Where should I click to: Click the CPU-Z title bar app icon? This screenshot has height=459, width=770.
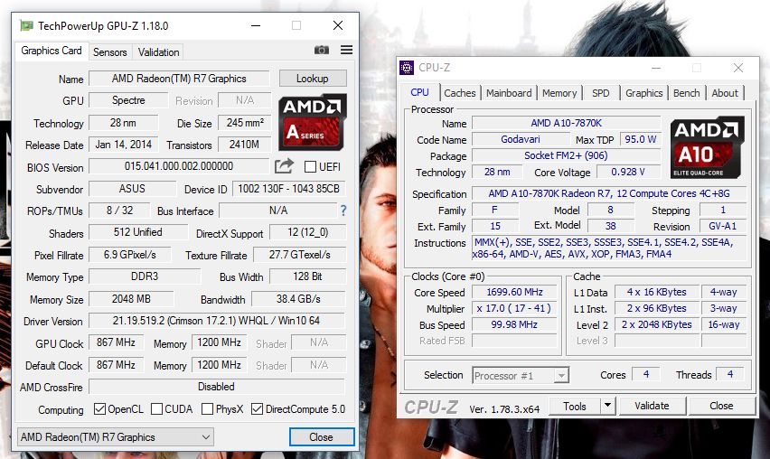click(x=407, y=68)
